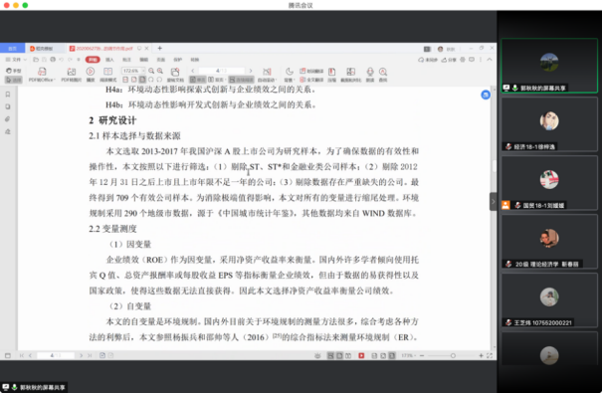Expand the 背景 background dropdown
Screen dimensions: 603x393
[290, 75]
